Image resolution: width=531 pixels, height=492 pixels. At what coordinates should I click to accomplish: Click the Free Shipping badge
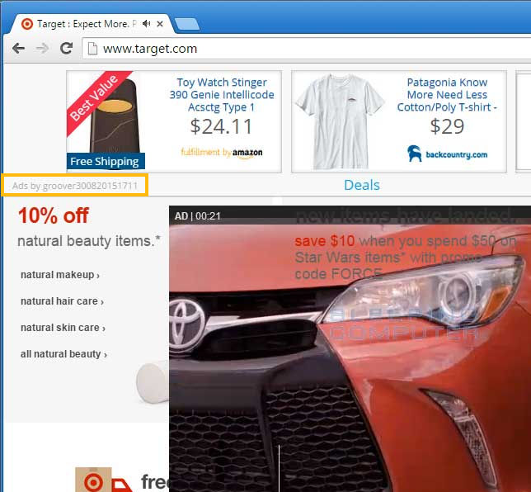point(106,161)
